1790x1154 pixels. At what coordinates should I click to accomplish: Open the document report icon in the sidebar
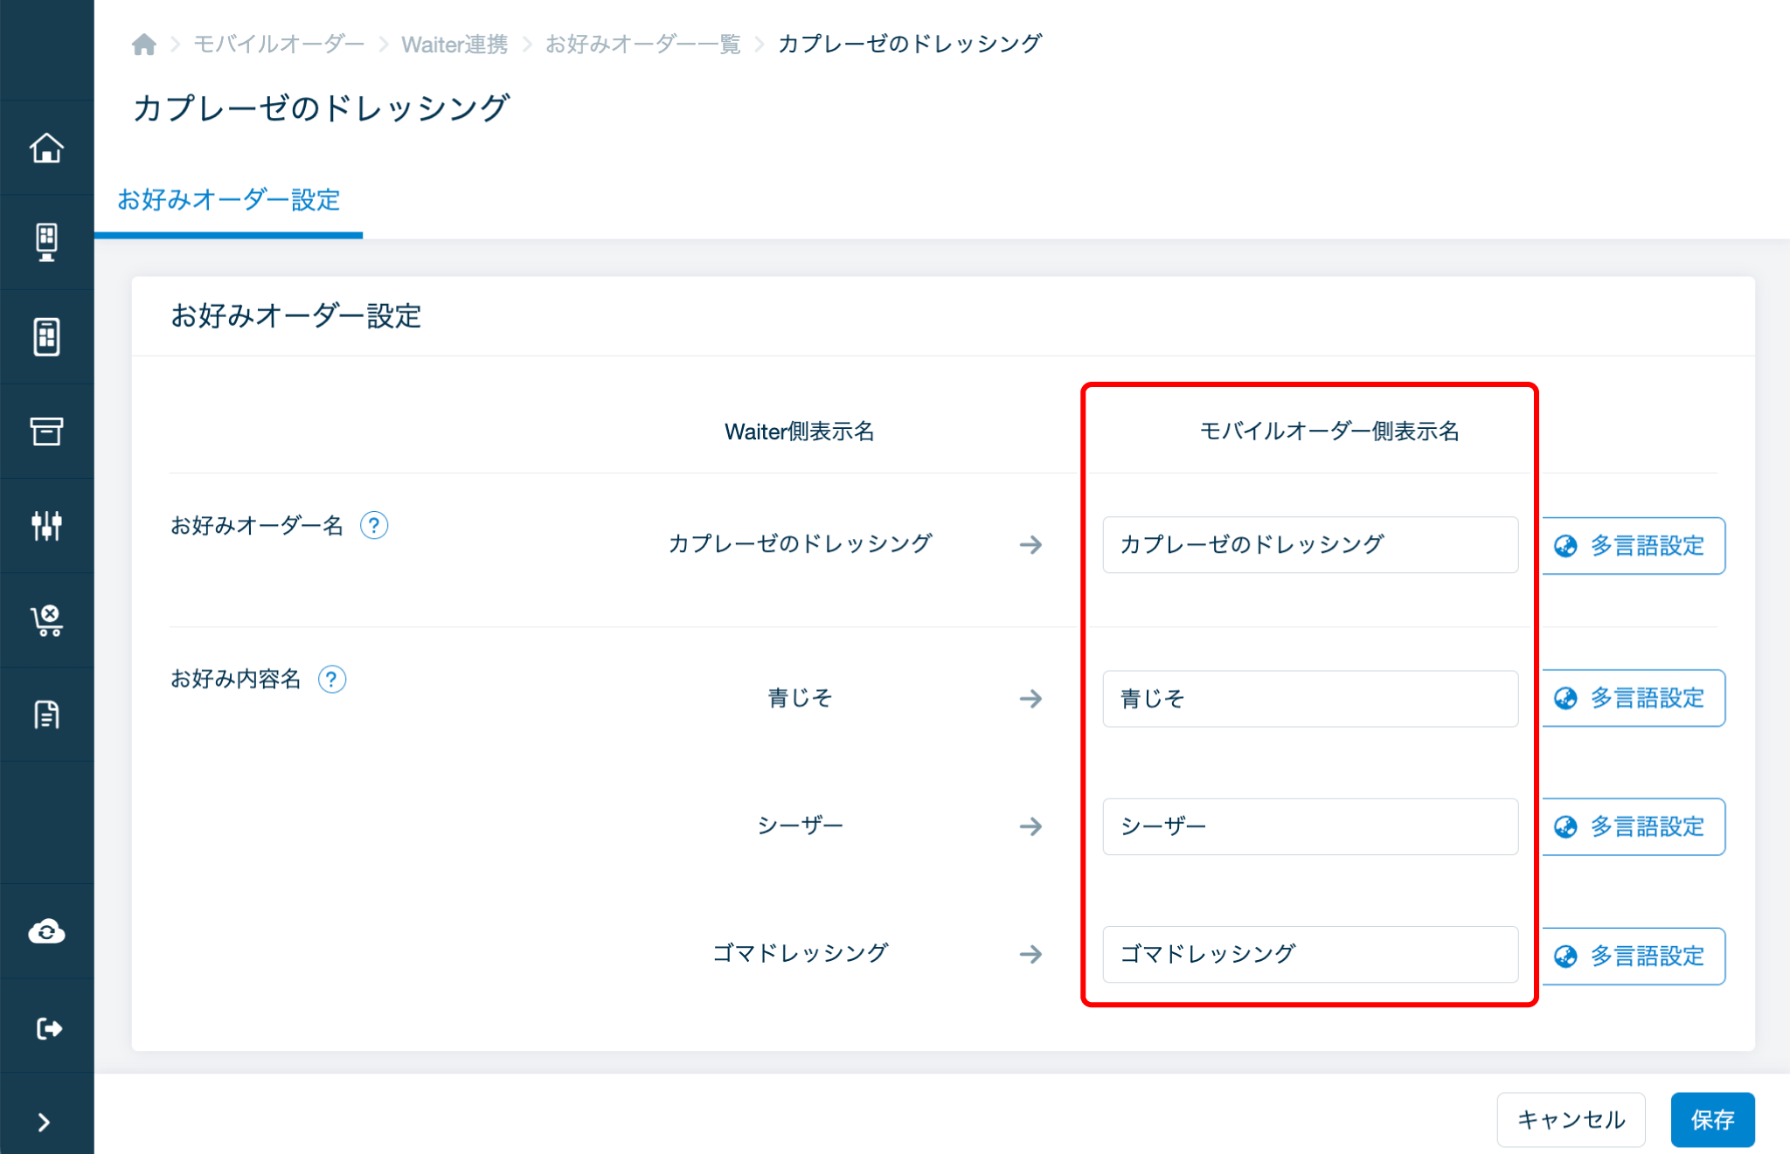coord(46,715)
